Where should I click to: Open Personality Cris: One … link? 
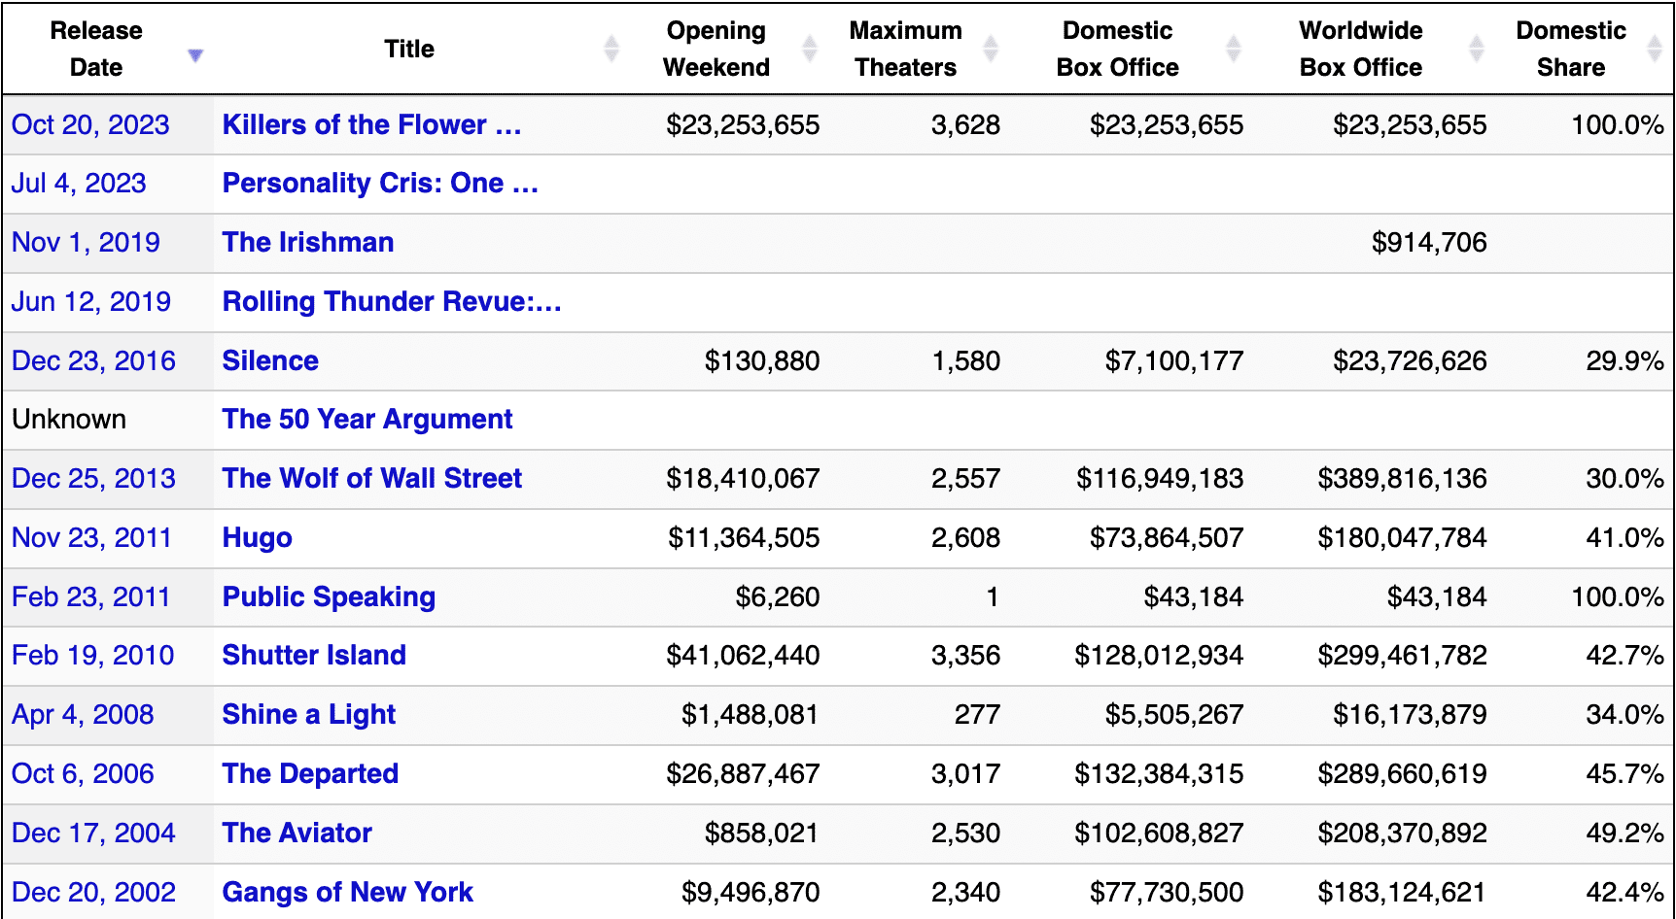[380, 183]
